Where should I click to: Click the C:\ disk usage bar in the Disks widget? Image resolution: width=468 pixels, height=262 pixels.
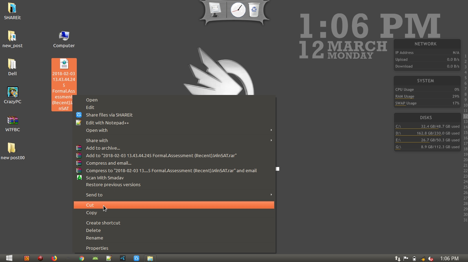[427, 126]
